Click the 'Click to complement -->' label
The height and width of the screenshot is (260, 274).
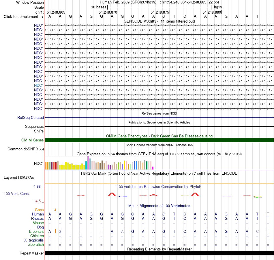(24, 17)
